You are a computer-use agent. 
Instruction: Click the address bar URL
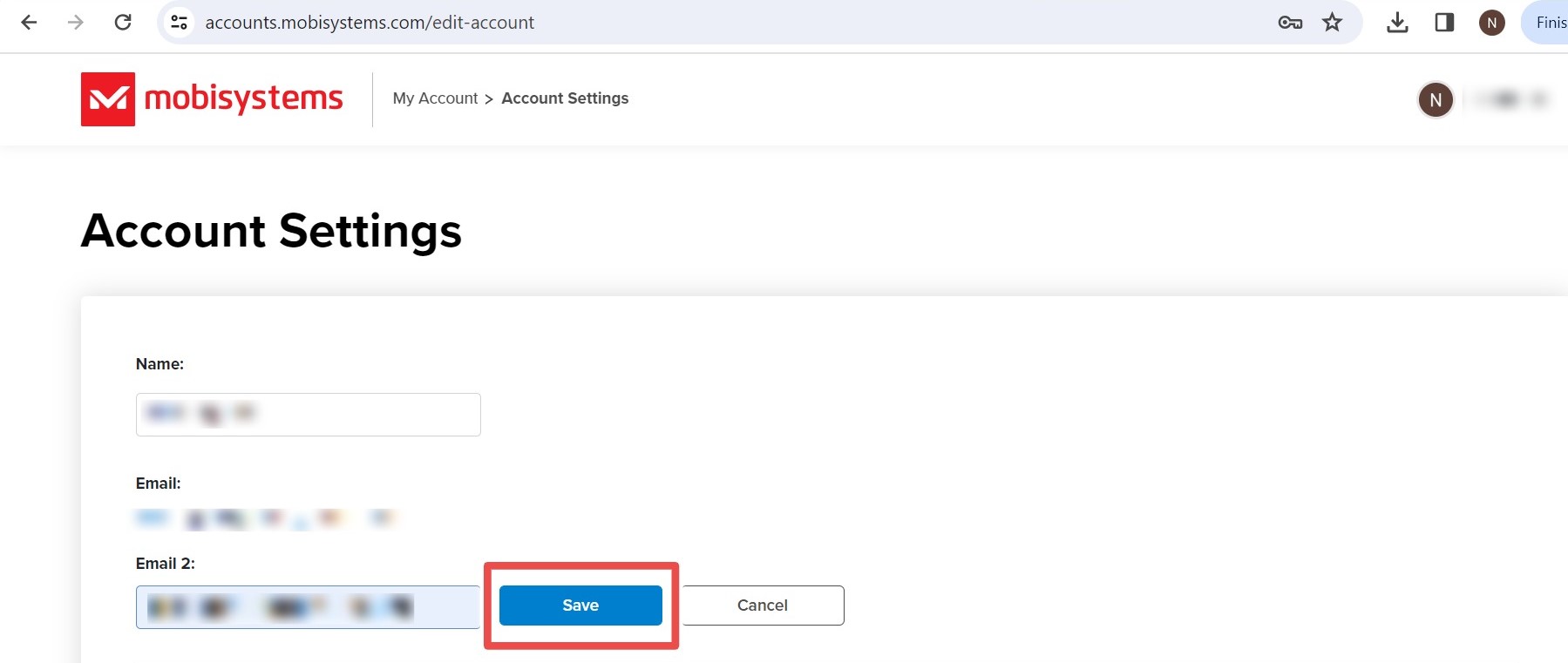(x=370, y=23)
